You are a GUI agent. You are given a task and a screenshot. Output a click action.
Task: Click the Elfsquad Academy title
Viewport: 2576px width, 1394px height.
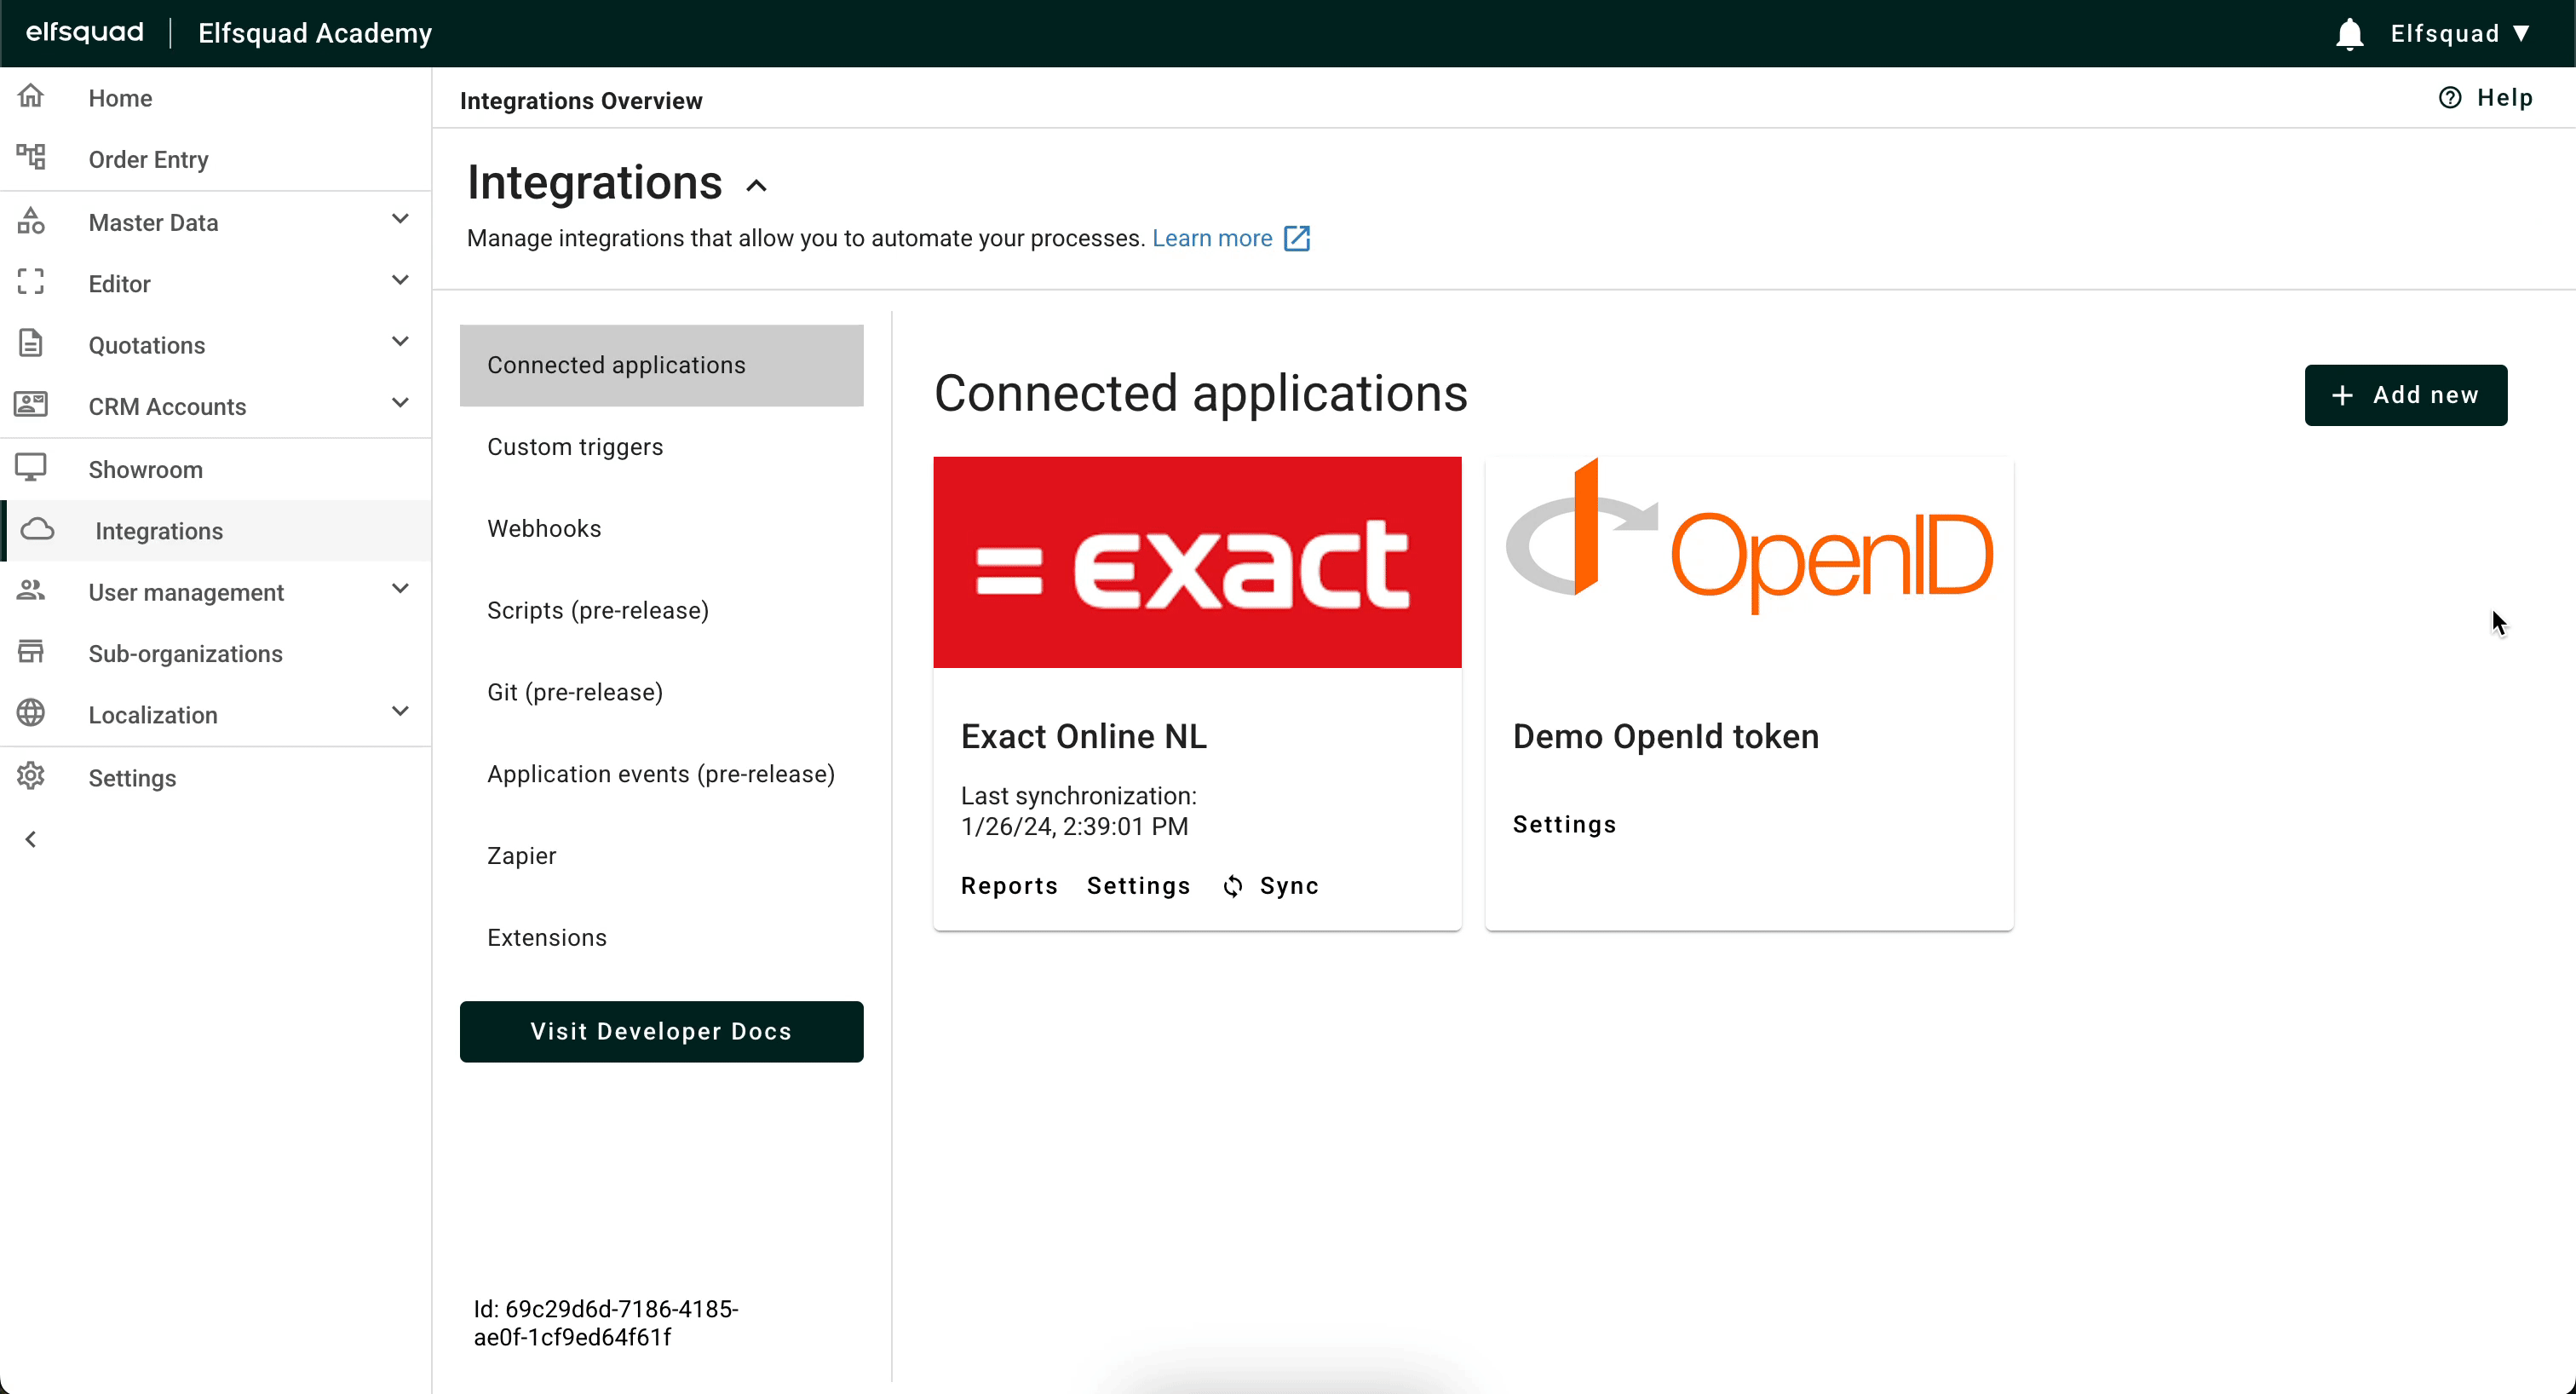[315, 33]
